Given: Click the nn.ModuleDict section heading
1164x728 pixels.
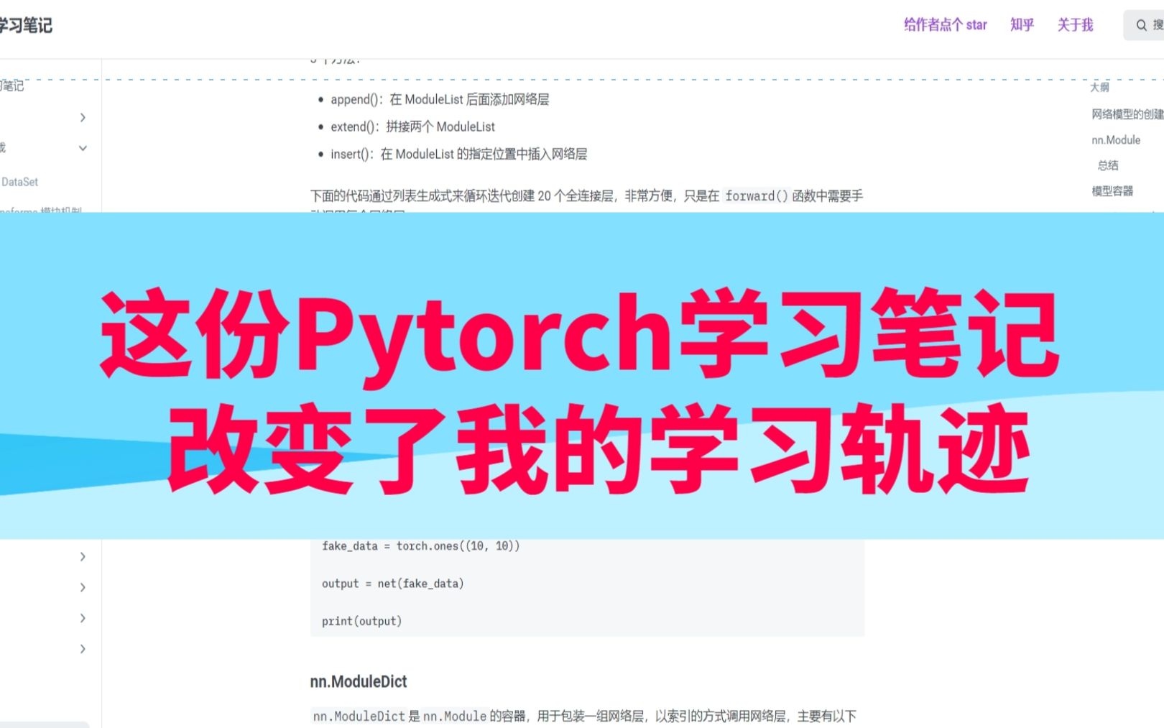Looking at the screenshot, I should (x=359, y=681).
